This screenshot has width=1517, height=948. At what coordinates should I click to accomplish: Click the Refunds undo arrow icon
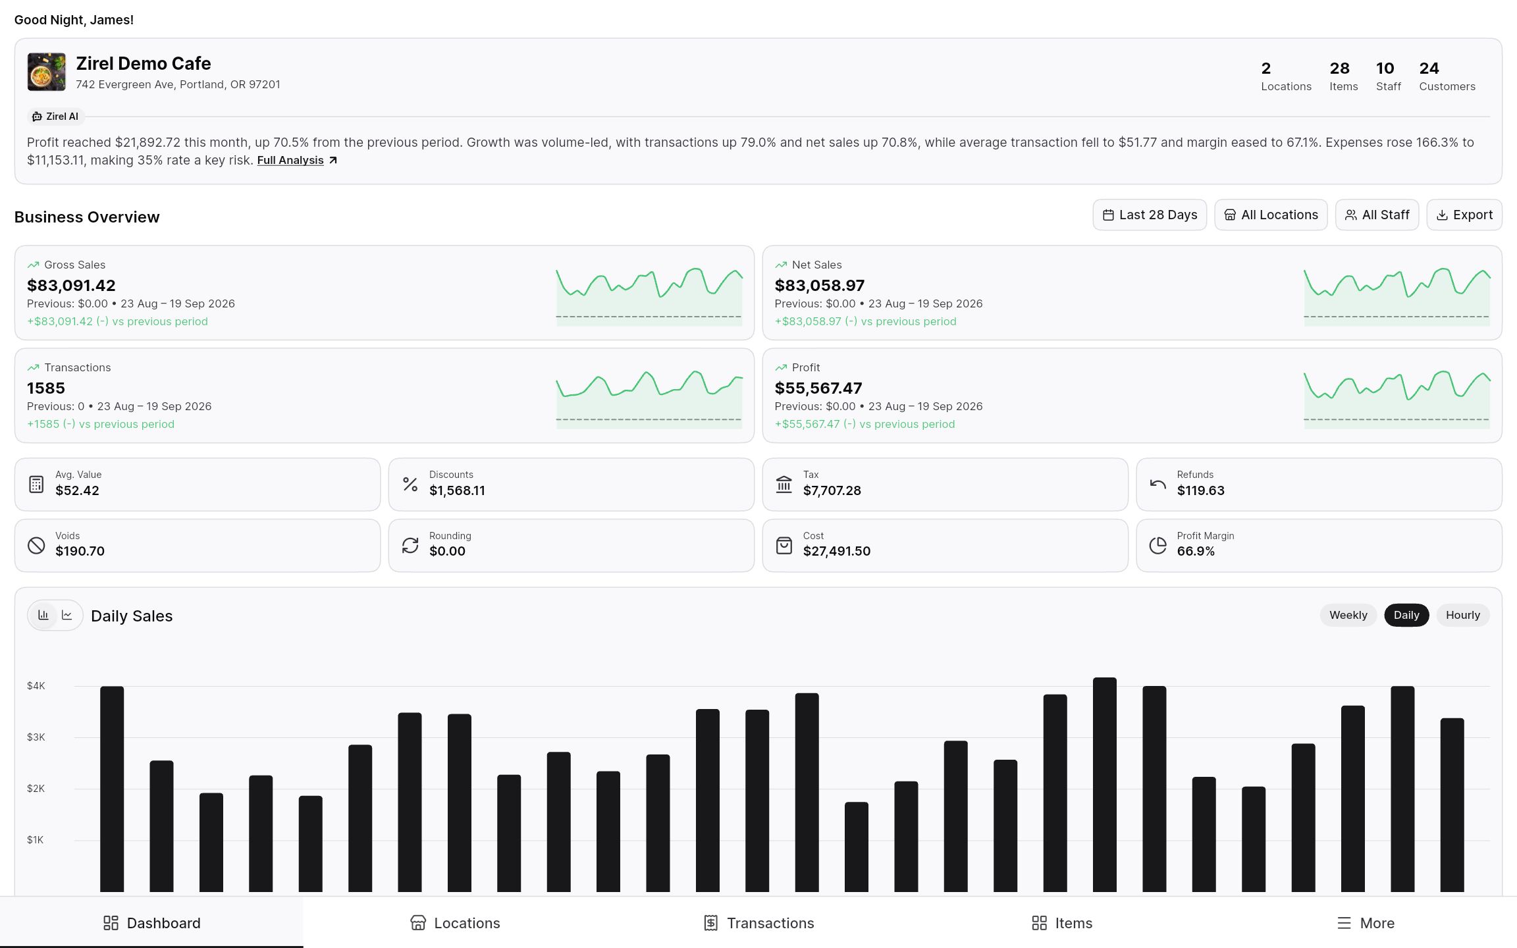[x=1158, y=484]
